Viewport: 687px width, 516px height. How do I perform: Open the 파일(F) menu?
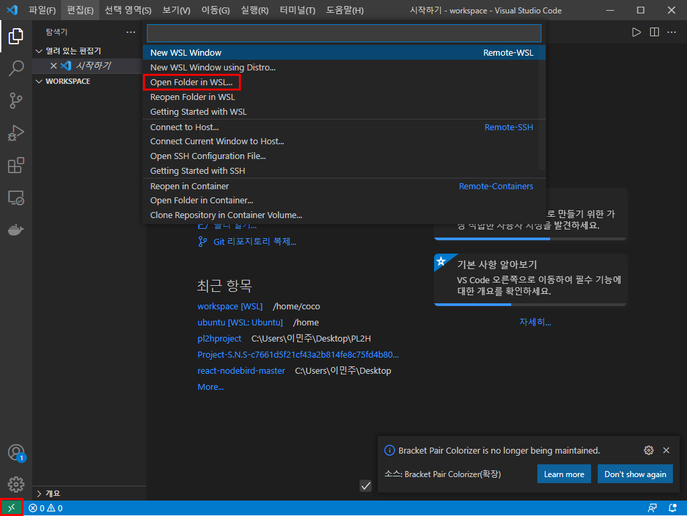click(42, 10)
